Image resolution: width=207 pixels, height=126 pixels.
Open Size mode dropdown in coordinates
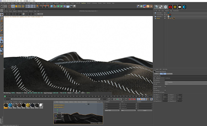[x=128, y=111]
